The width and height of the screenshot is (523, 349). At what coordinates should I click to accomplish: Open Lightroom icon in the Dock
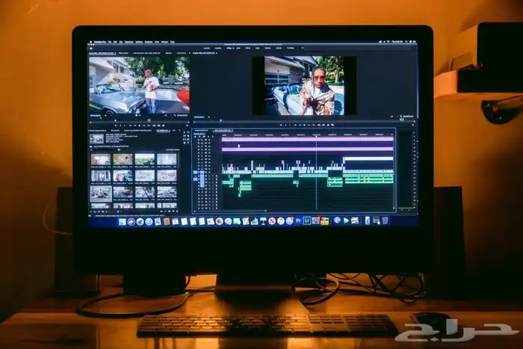(307, 221)
